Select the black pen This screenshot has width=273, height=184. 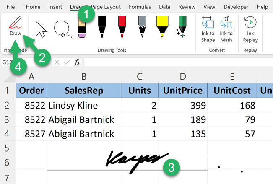coord(102,27)
